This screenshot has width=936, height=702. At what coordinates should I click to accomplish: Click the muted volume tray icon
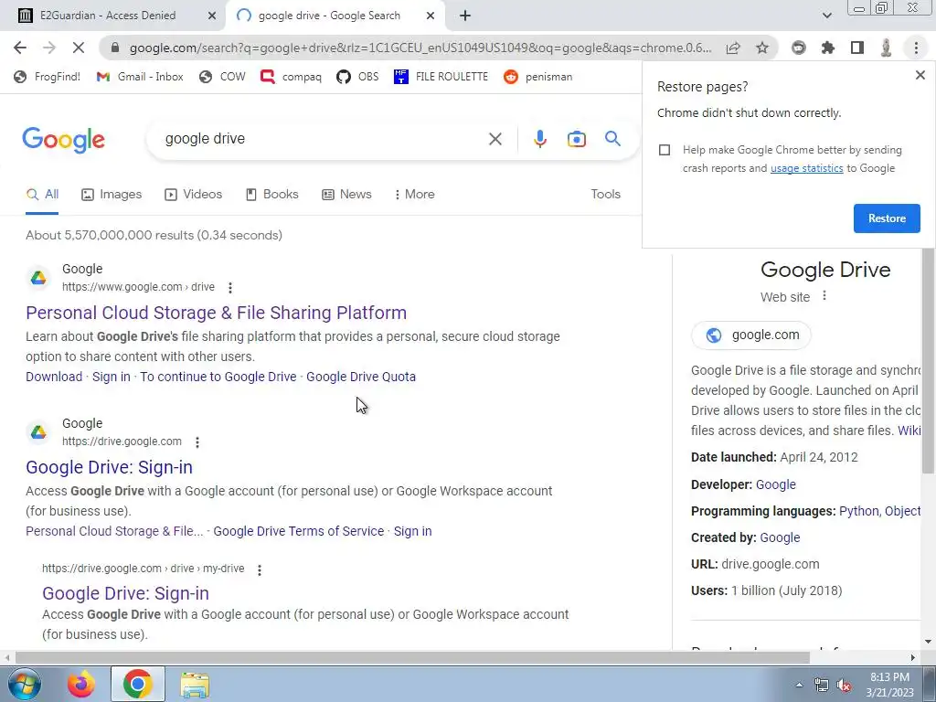(844, 686)
